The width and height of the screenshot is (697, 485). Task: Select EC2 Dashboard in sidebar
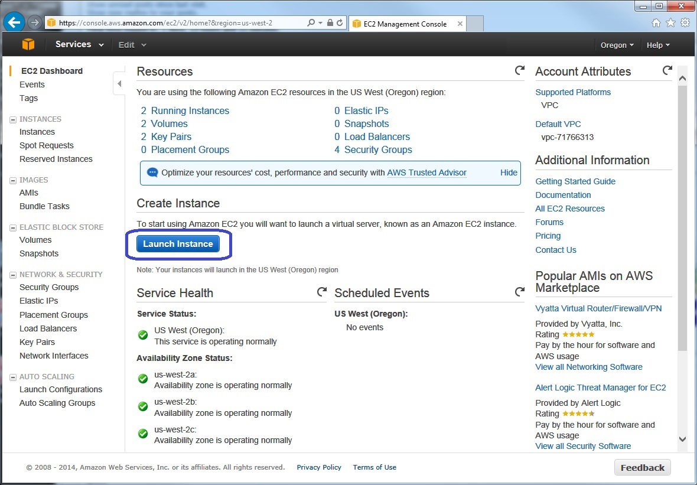click(x=52, y=71)
